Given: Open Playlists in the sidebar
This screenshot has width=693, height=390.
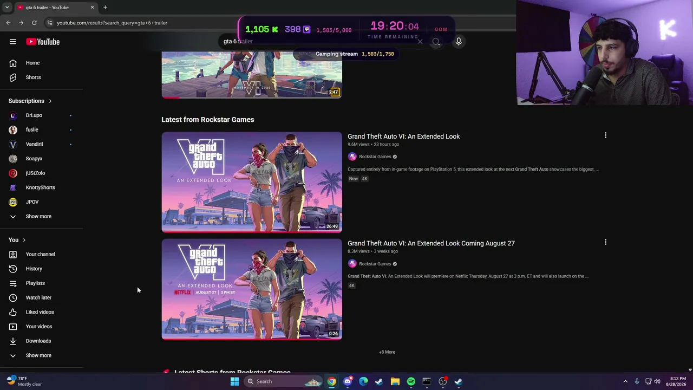Looking at the screenshot, I should pyautogui.click(x=41, y=283).
